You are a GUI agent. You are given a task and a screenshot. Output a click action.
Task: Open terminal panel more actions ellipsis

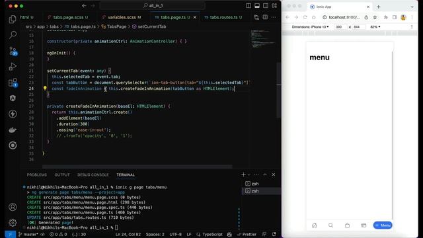tap(256, 175)
